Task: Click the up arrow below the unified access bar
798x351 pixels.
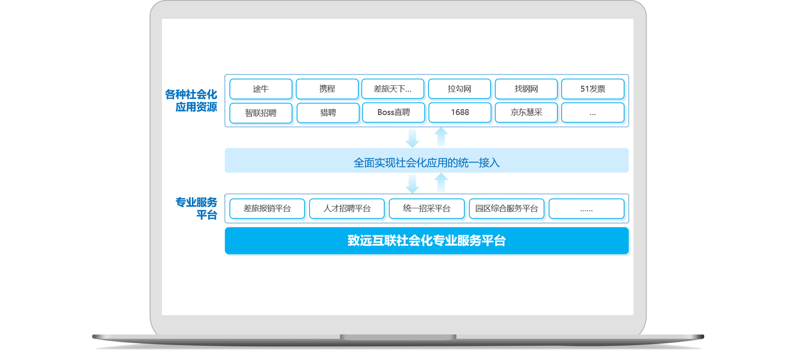Action: tap(441, 183)
